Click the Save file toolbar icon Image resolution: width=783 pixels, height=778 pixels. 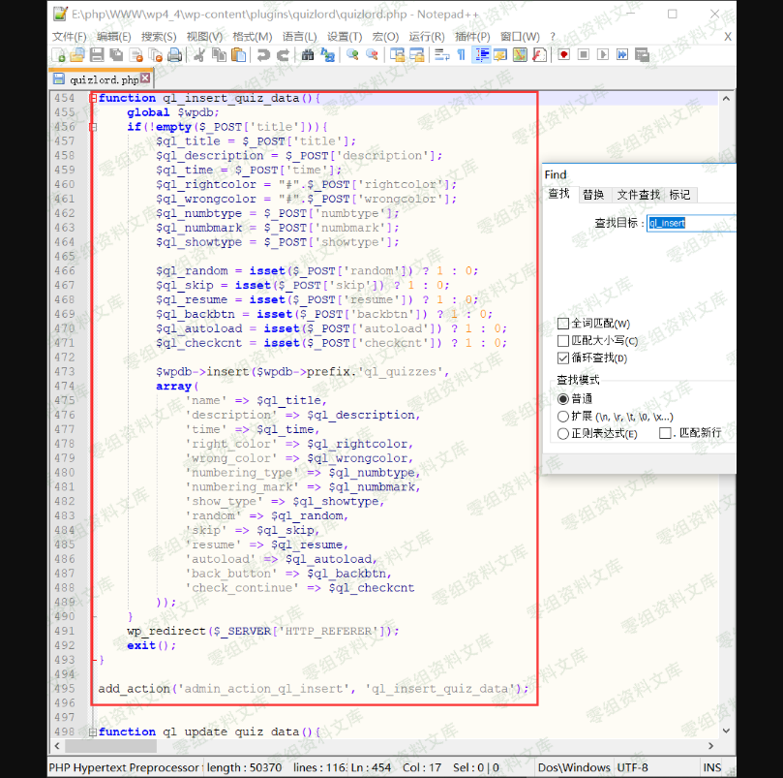tap(97, 55)
